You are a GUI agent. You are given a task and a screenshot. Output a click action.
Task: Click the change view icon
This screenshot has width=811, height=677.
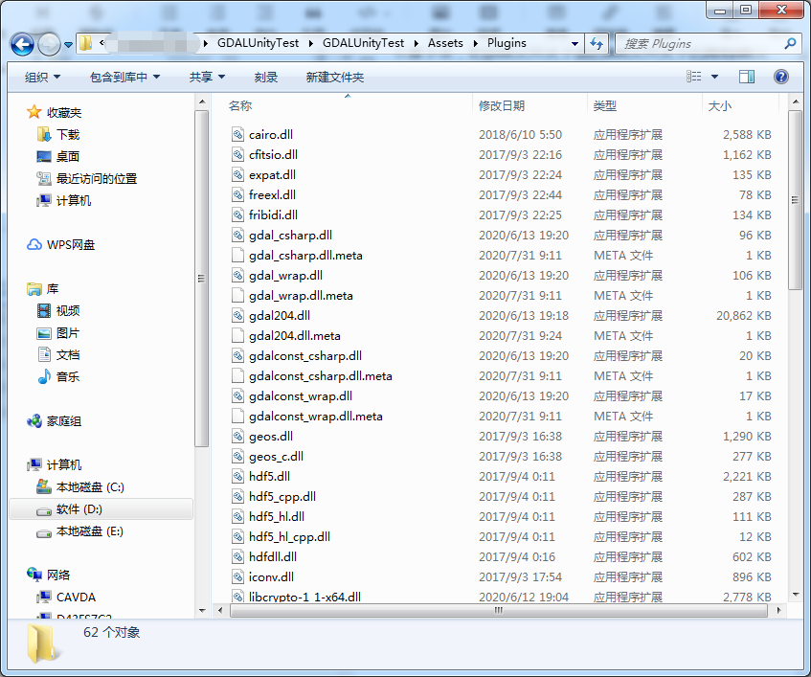click(693, 77)
